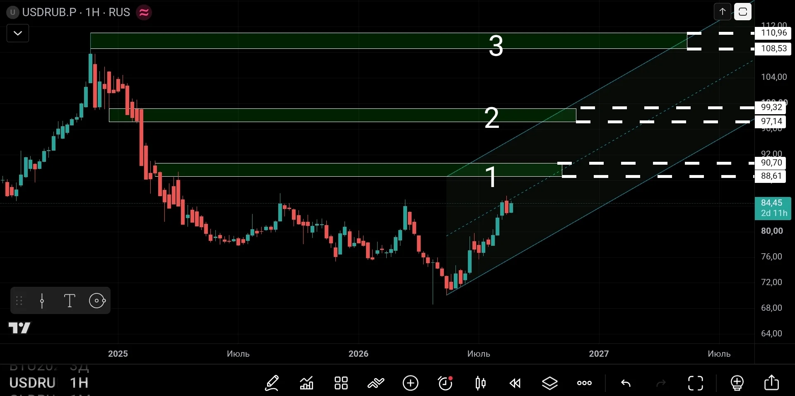The height and width of the screenshot is (396, 795).
Task: Click the 2025 time axis label
Action: (118, 354)
